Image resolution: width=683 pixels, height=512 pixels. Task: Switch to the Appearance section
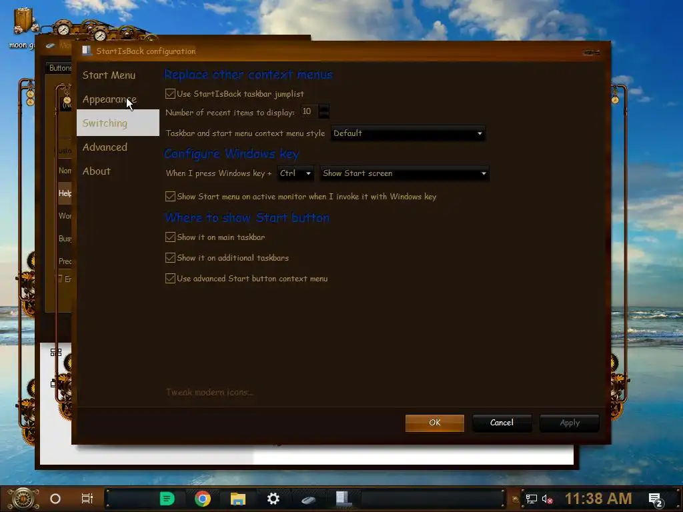[109, 100]
